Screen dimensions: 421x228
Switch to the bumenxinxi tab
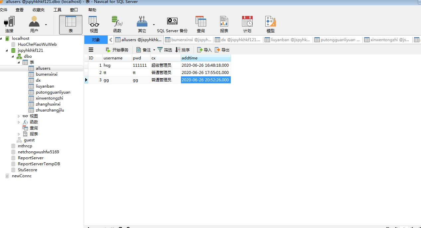[188, 40]
